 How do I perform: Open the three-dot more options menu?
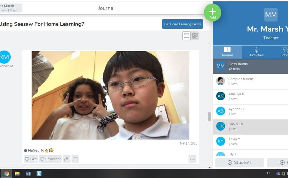click(192, 159)
